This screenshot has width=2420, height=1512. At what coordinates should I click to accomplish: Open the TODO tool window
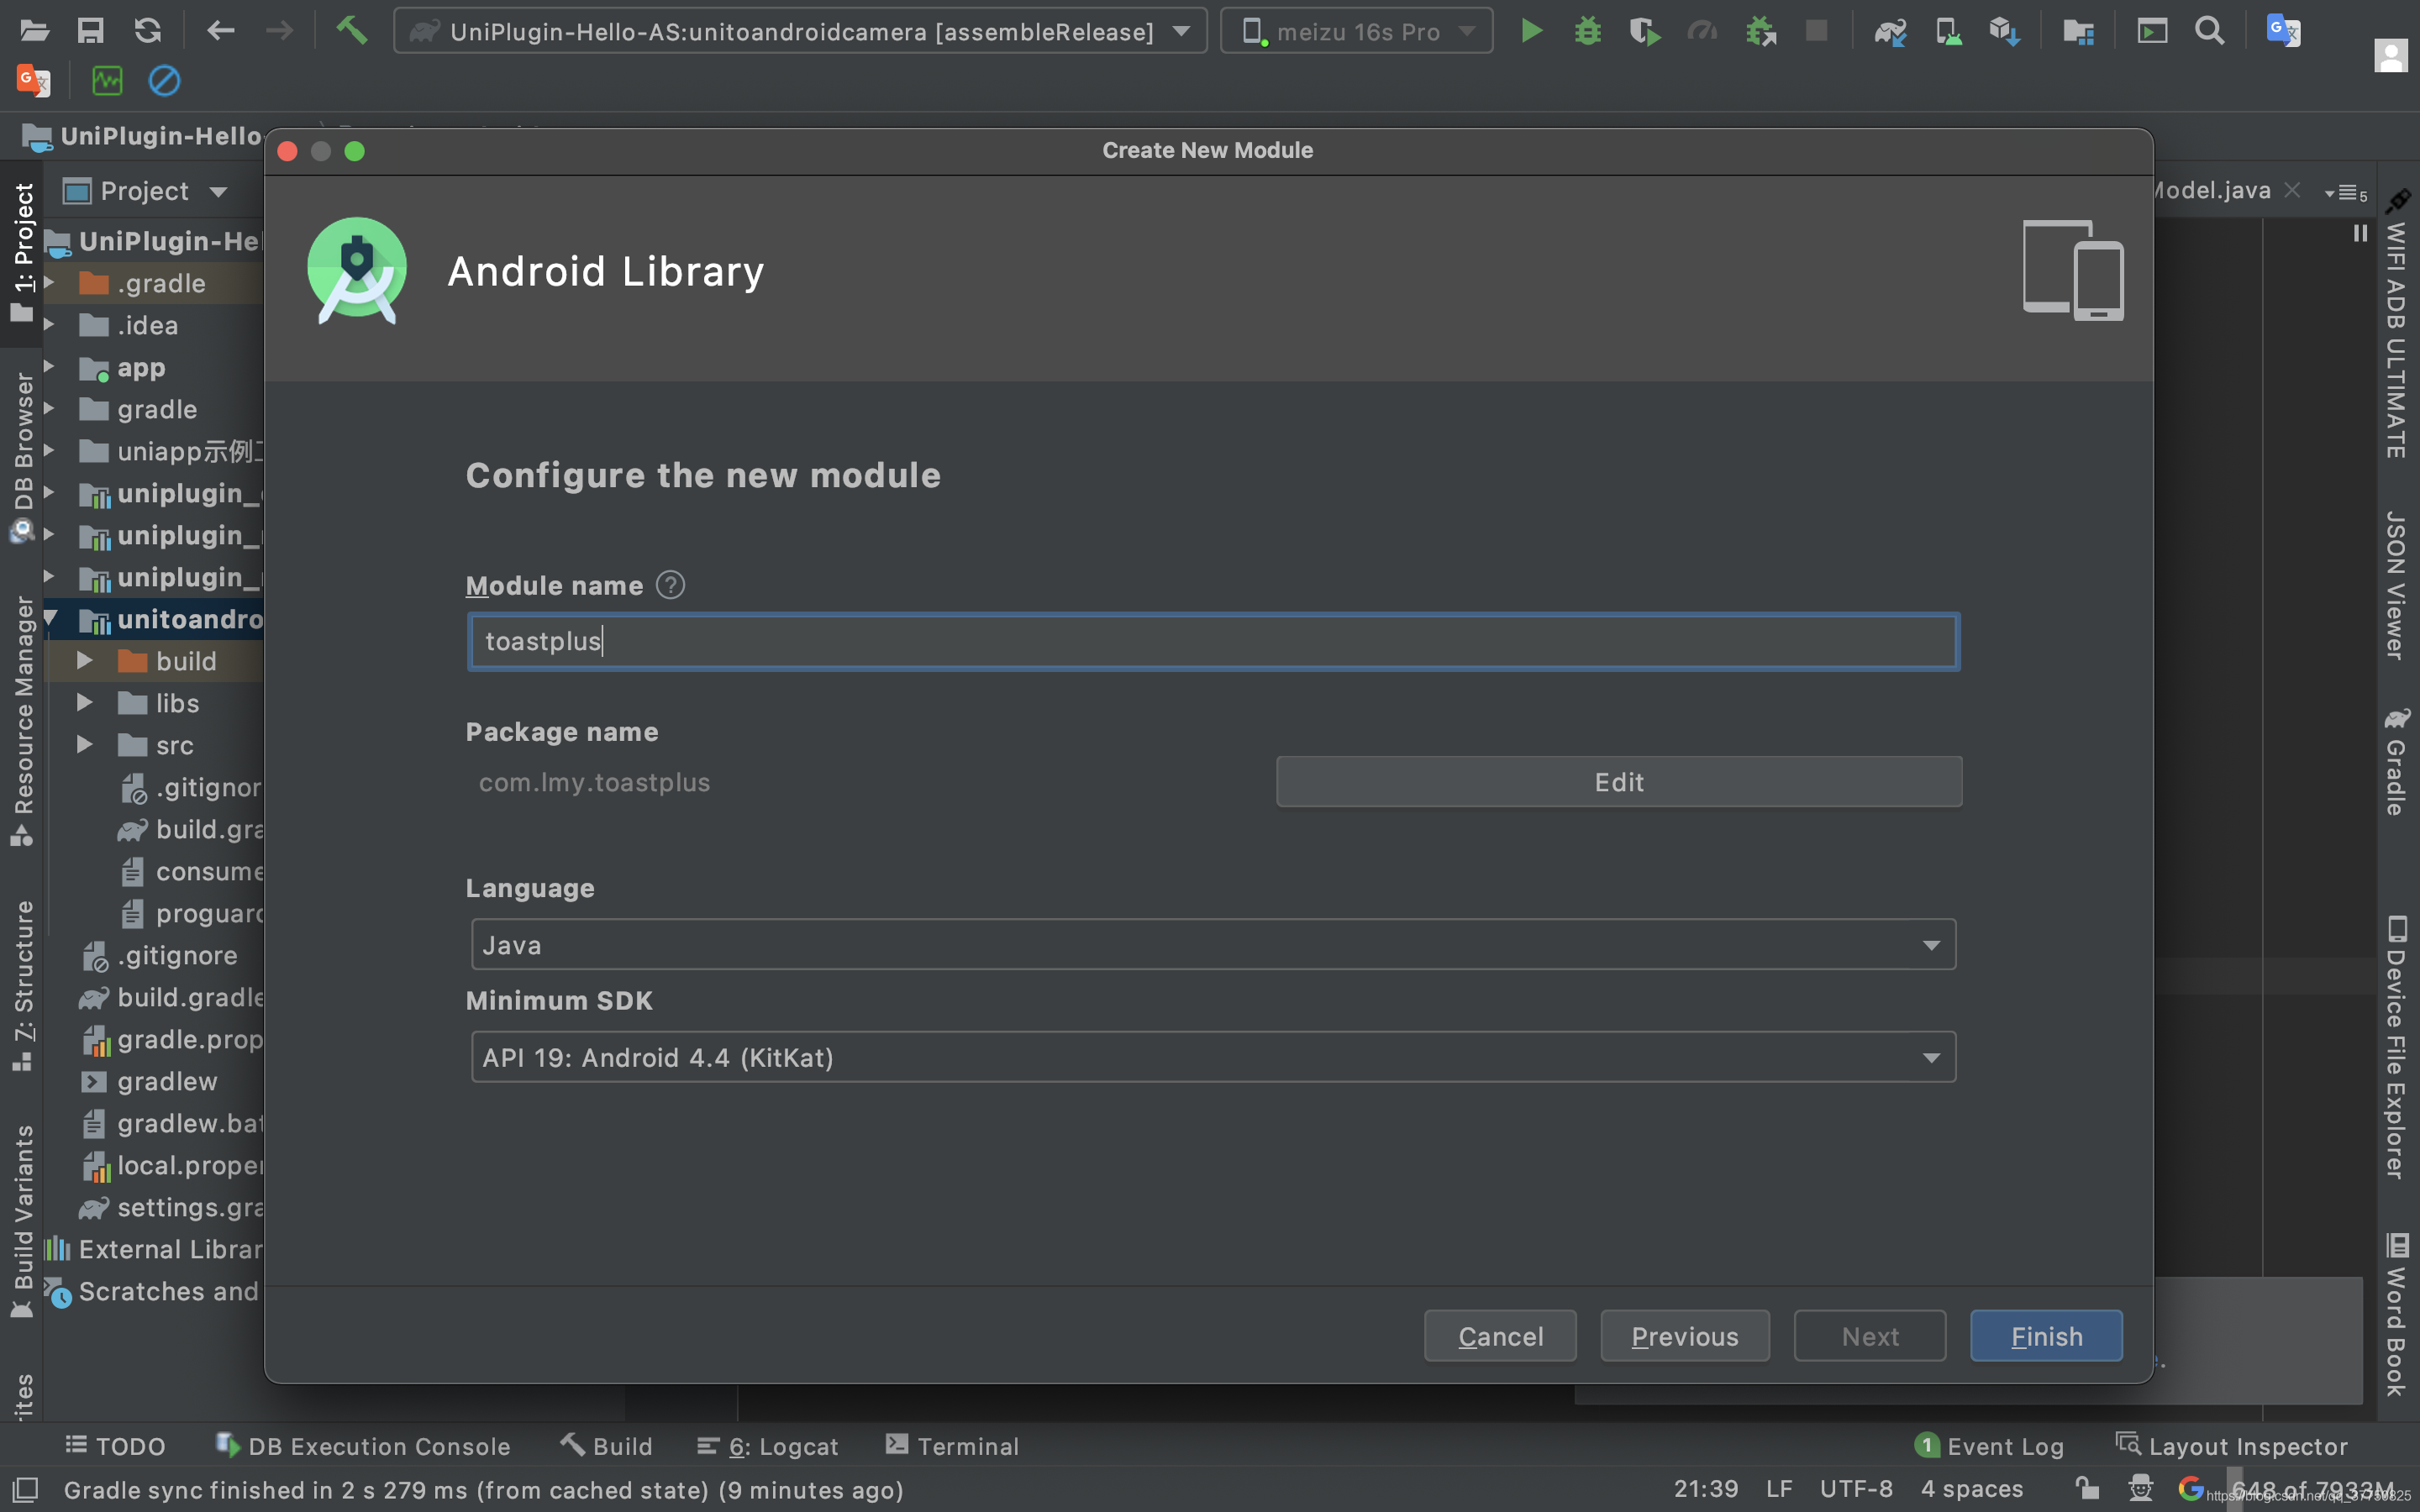(115, 1446)
